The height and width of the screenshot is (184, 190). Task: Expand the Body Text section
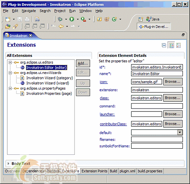click(8, 164)
